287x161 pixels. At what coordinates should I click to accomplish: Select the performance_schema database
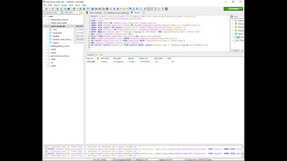point(60,56)
